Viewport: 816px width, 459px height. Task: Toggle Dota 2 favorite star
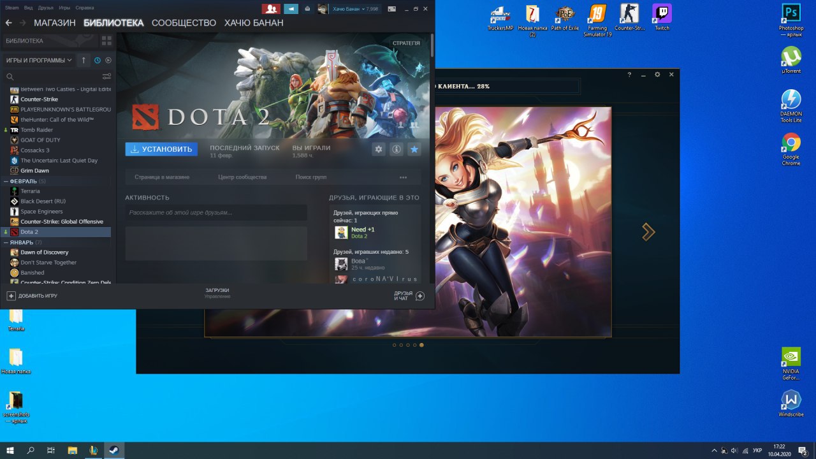pyautogui.click(x=414, y=149)
